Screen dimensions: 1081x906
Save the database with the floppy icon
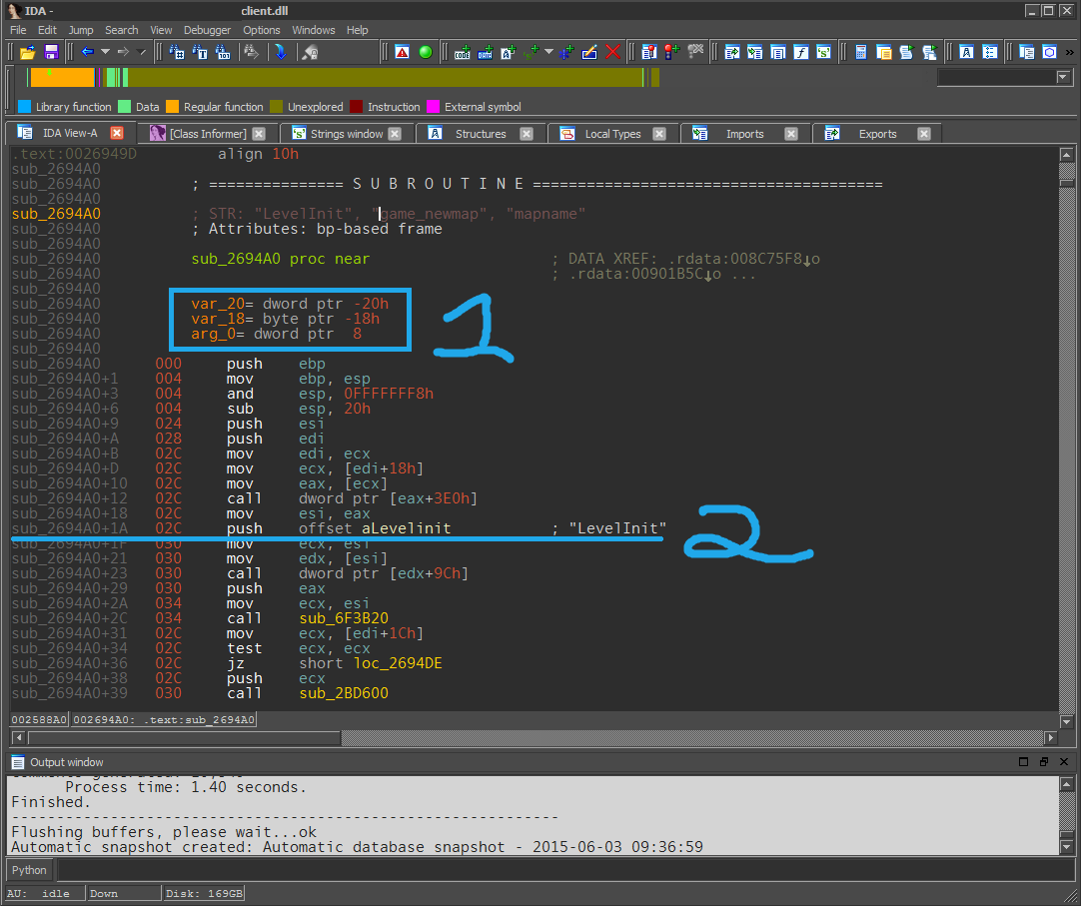tap(51, 52)
